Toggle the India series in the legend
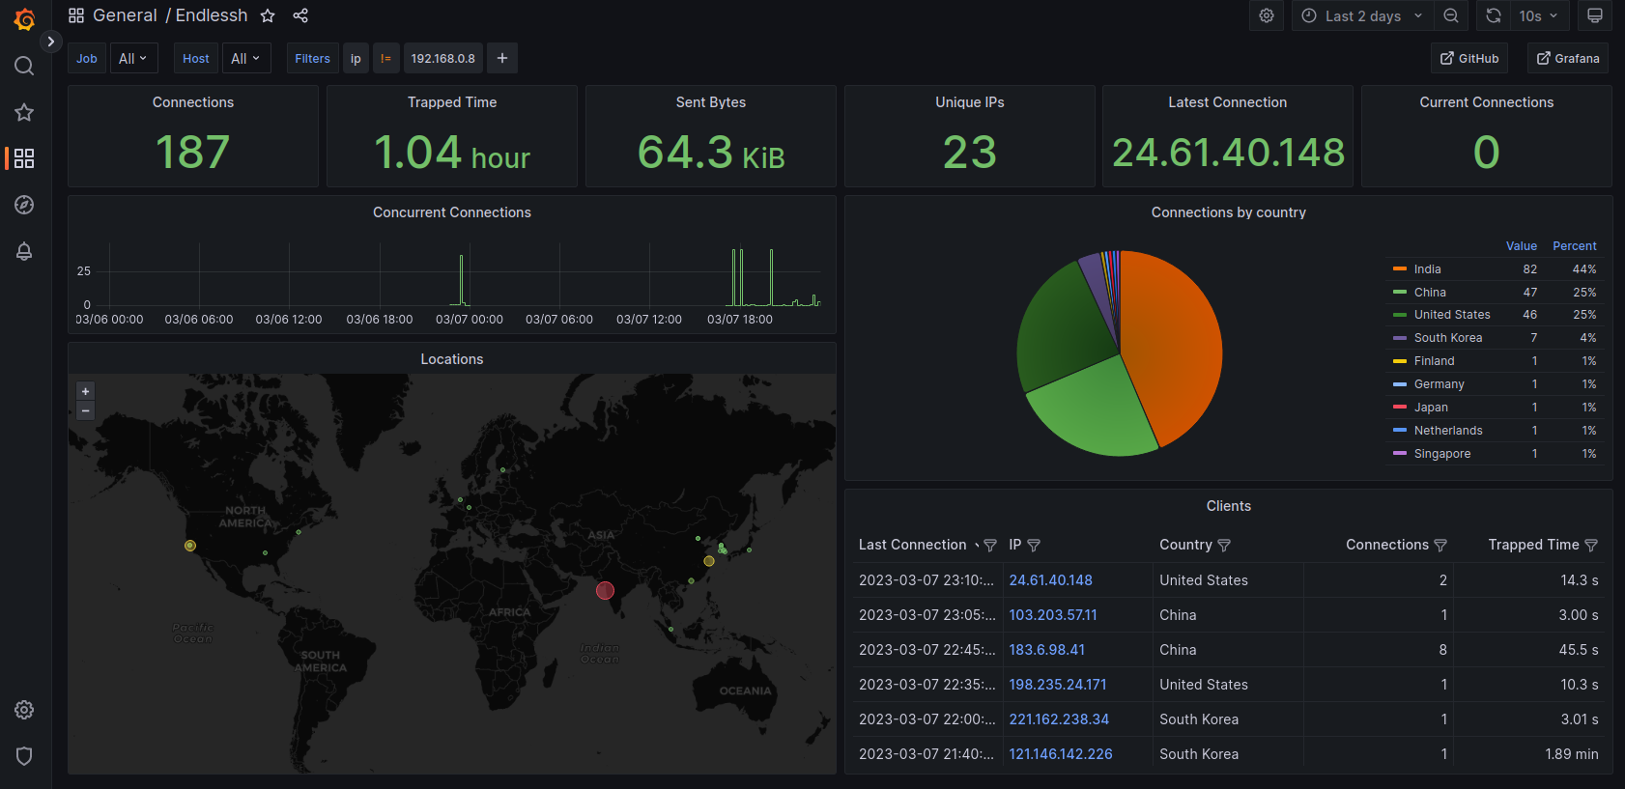1625x789 pixels. pos(1427,269)
